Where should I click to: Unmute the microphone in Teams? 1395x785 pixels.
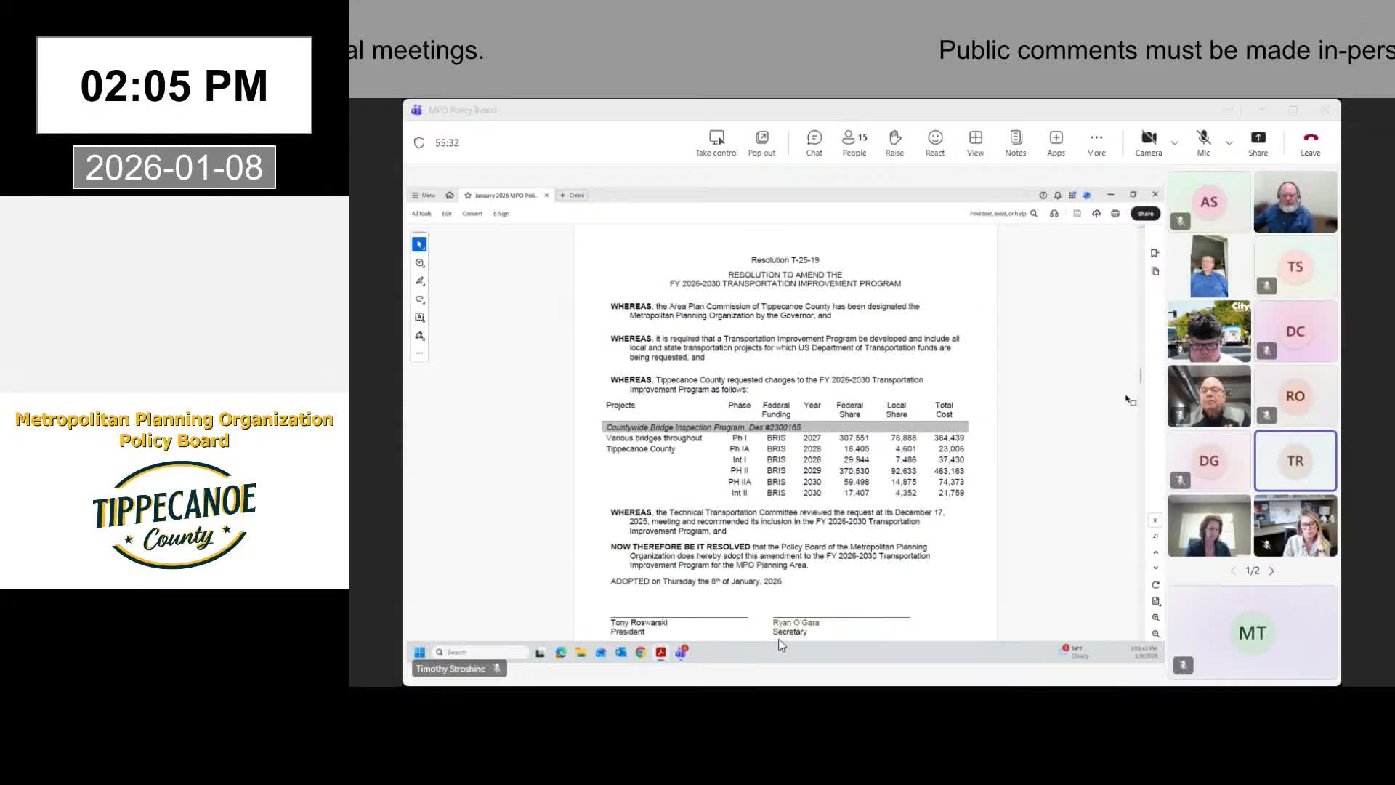coord(1204,140)
